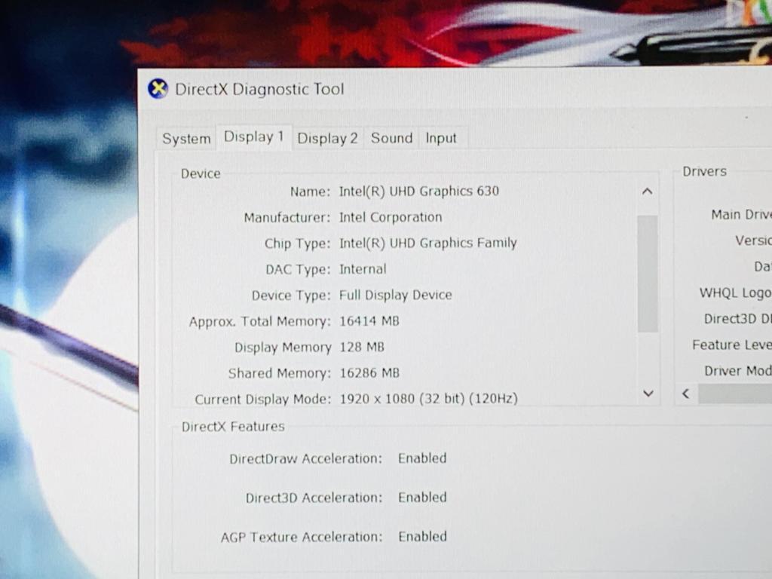Click the Device list vertical scrollbar thumb

pos(648,274)
